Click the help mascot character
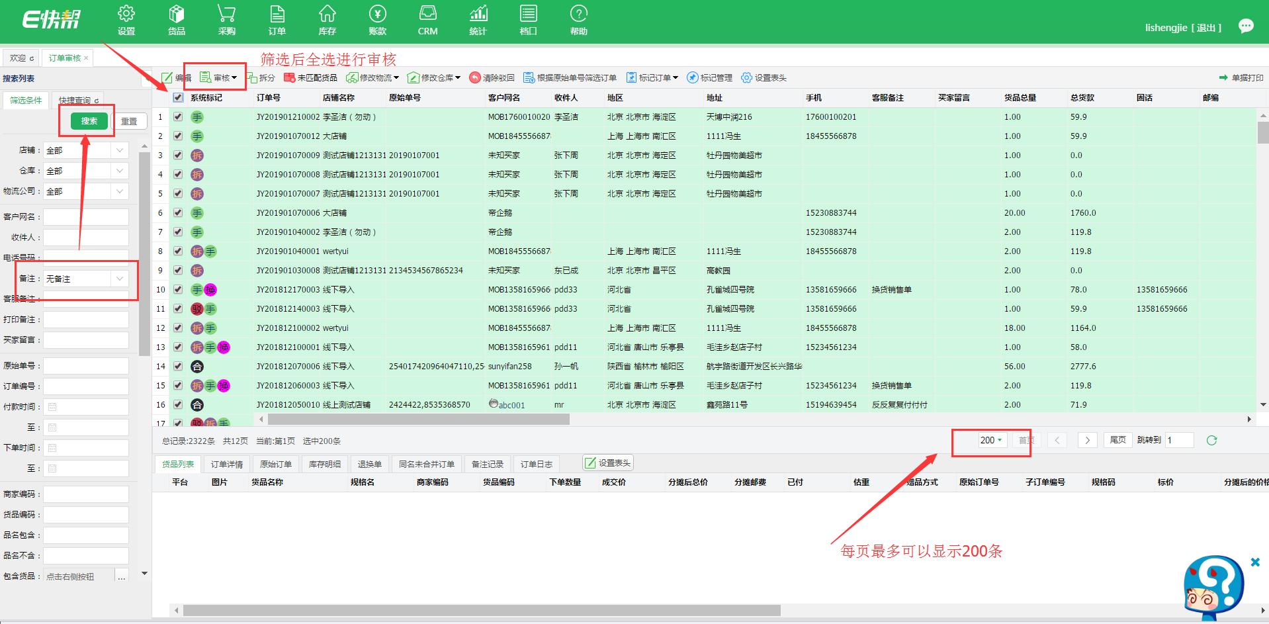The height and width of the screenshot is (624, 1269). 1213,588
